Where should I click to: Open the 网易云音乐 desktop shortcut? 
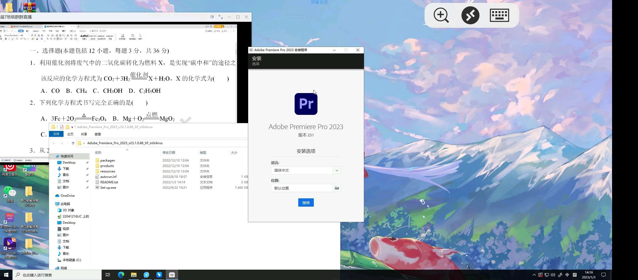click(10, 170)
